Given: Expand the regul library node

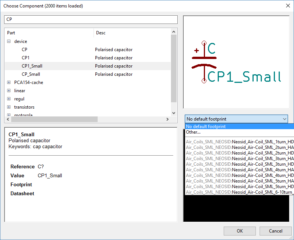Looking at the screenshot, I should (x=9, y=99).
